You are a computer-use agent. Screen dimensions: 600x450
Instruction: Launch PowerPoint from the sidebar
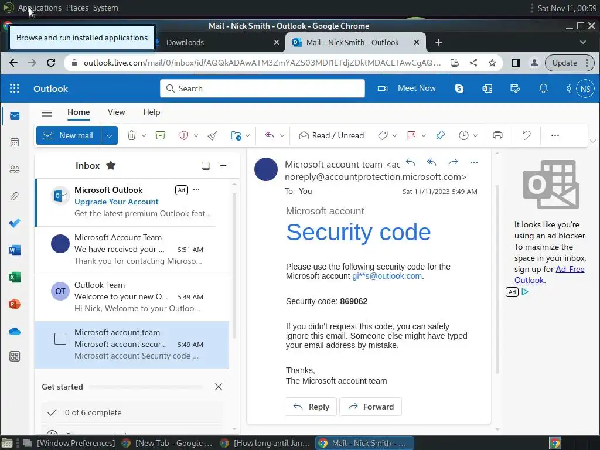click(x=15, y=304)
